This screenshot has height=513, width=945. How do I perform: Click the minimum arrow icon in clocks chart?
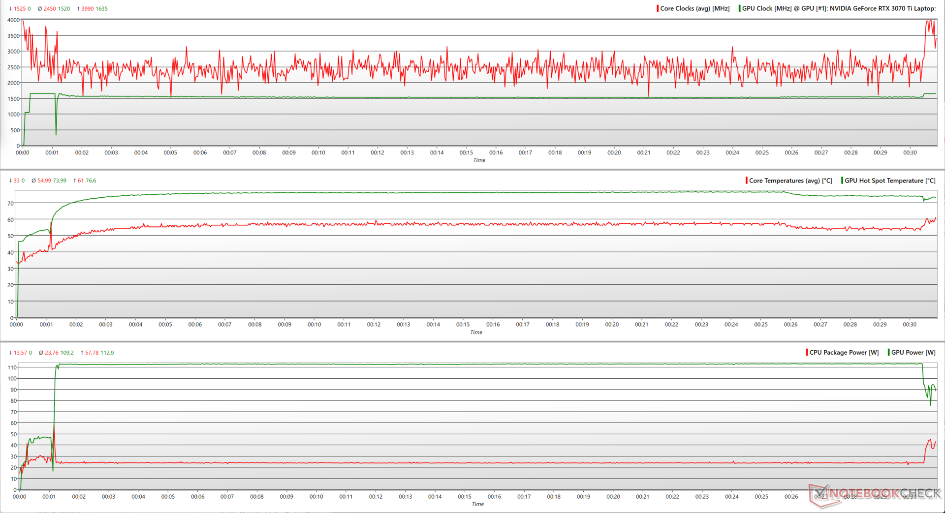10,9
